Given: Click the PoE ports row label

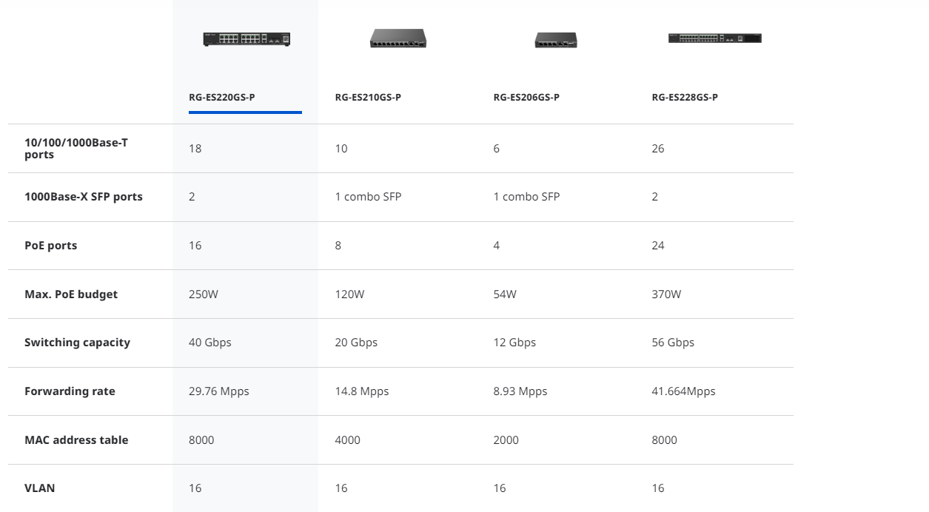Looking at the screenshot, I should (x=51, y=246).
